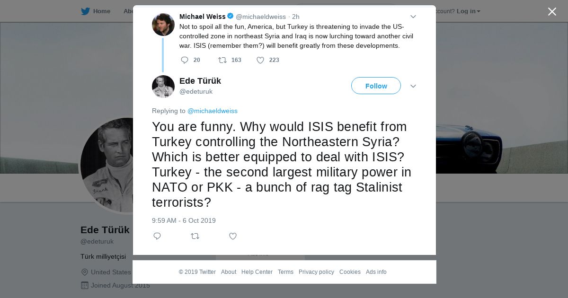Reply to Michael Weiss's tweet

(185, 60)
